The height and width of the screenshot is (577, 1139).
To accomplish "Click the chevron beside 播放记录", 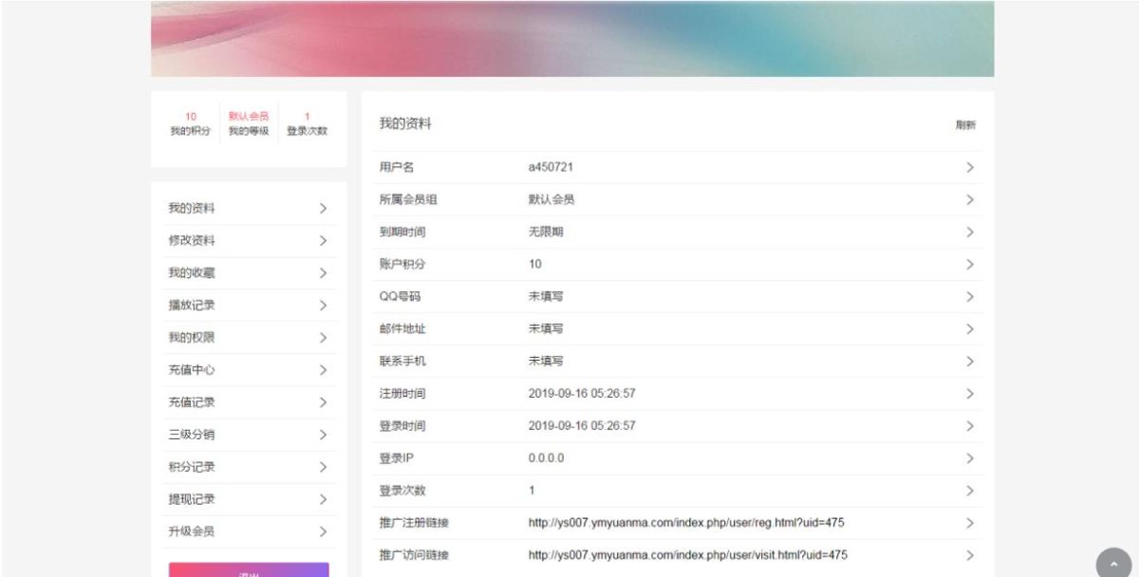I will coord(323,305).
